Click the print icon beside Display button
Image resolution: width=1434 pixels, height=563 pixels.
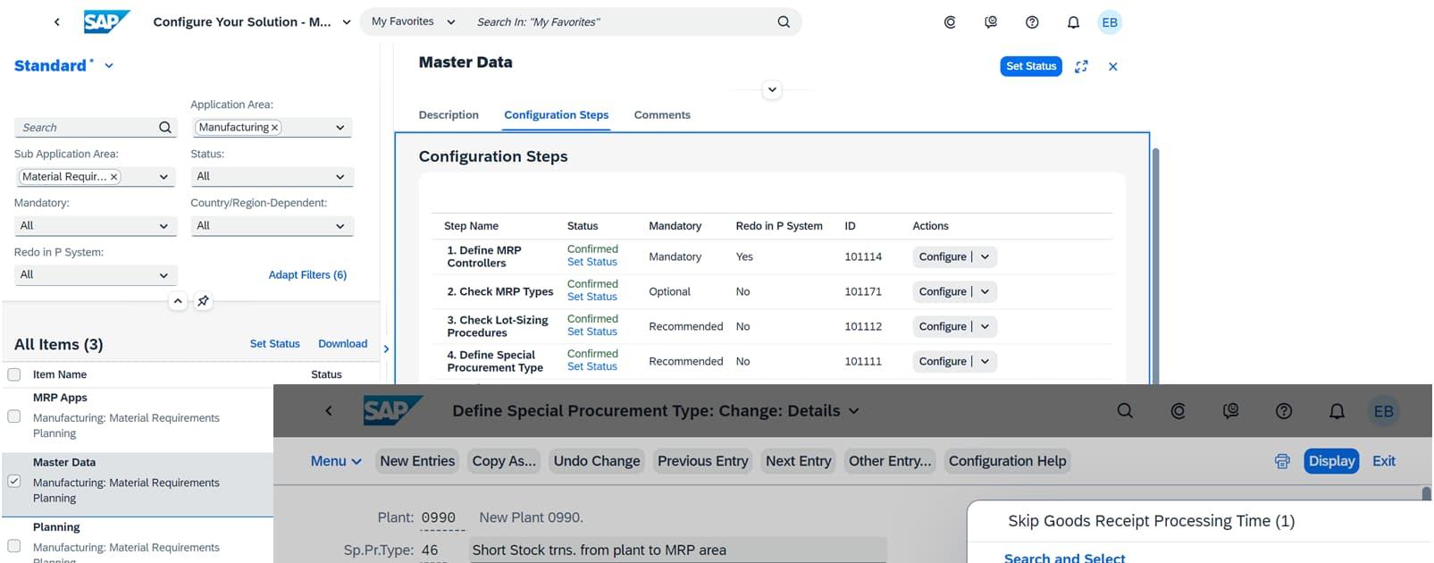(x=1282, y=461)
